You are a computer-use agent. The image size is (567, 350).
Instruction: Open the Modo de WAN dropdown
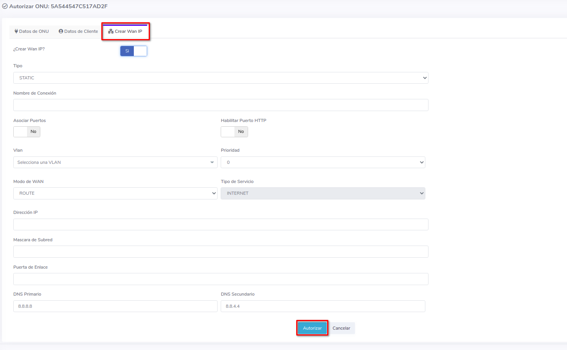pyautogui.click(x=115, y=193)
